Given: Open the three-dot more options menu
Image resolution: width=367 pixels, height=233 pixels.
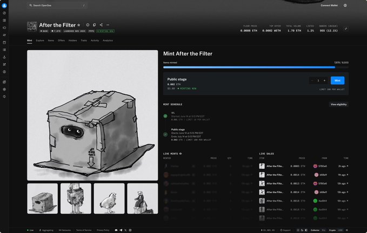Looking at the screenshot, I should 108,25.
